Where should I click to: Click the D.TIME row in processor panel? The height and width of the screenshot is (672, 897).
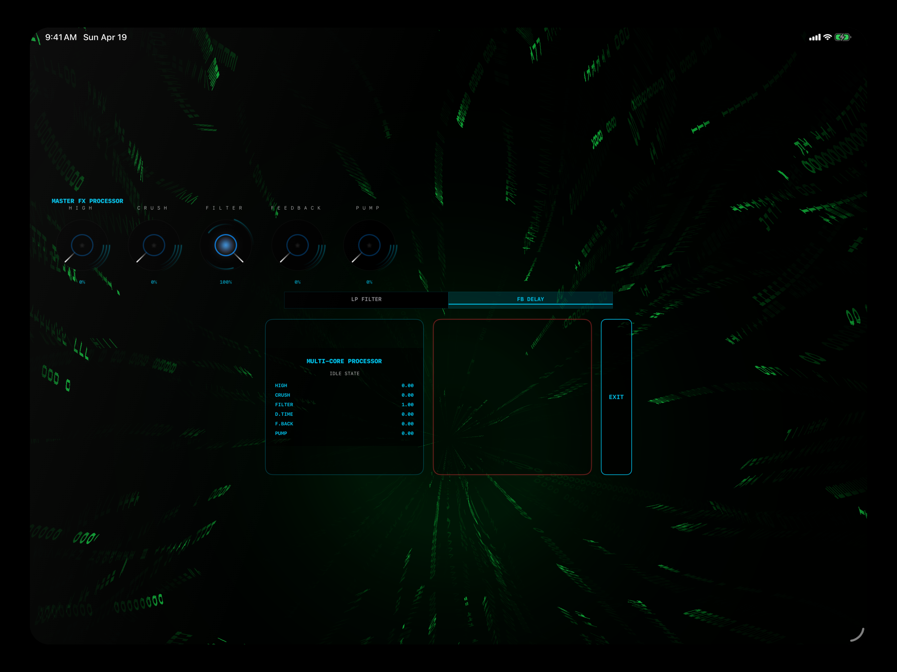(x=344, y=414)
